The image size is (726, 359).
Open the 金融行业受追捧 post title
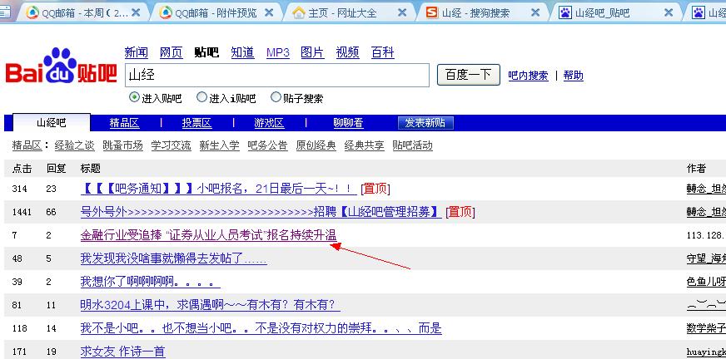click(x=208, y=235)
